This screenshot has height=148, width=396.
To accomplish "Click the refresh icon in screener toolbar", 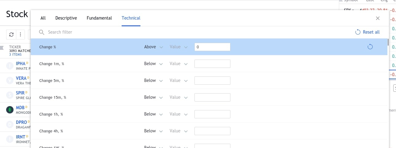I will tap(11, 34).
